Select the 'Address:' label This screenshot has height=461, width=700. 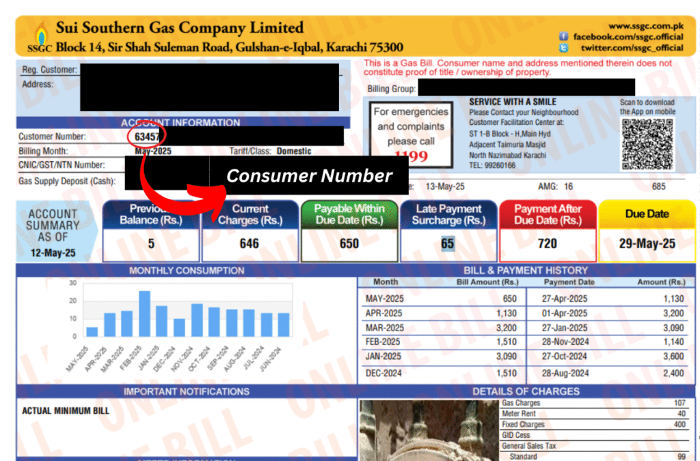point(38,84)
